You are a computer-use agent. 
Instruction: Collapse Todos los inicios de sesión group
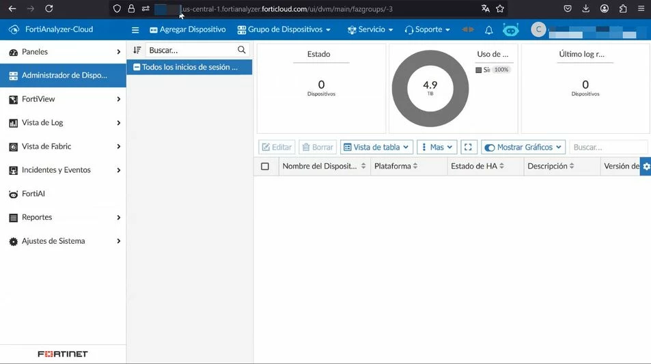coord(137,67)
